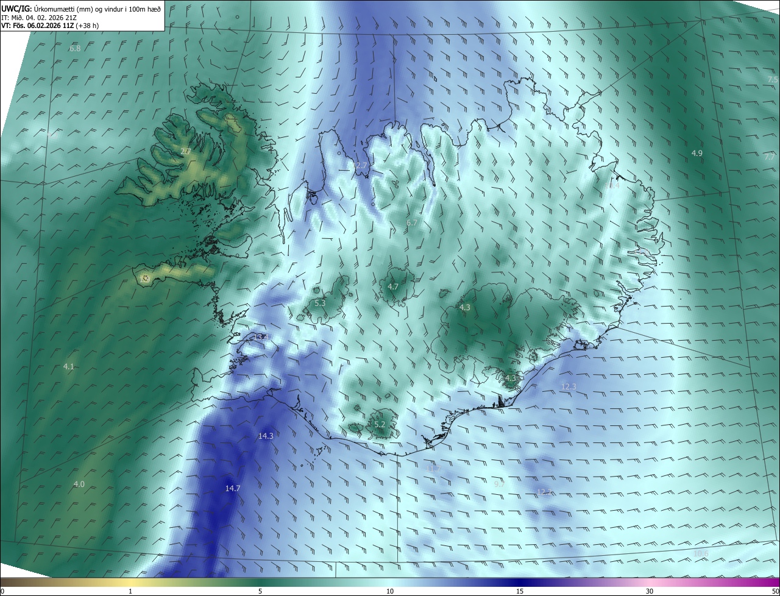Click the 4.0 value label

tap(79, 484)
